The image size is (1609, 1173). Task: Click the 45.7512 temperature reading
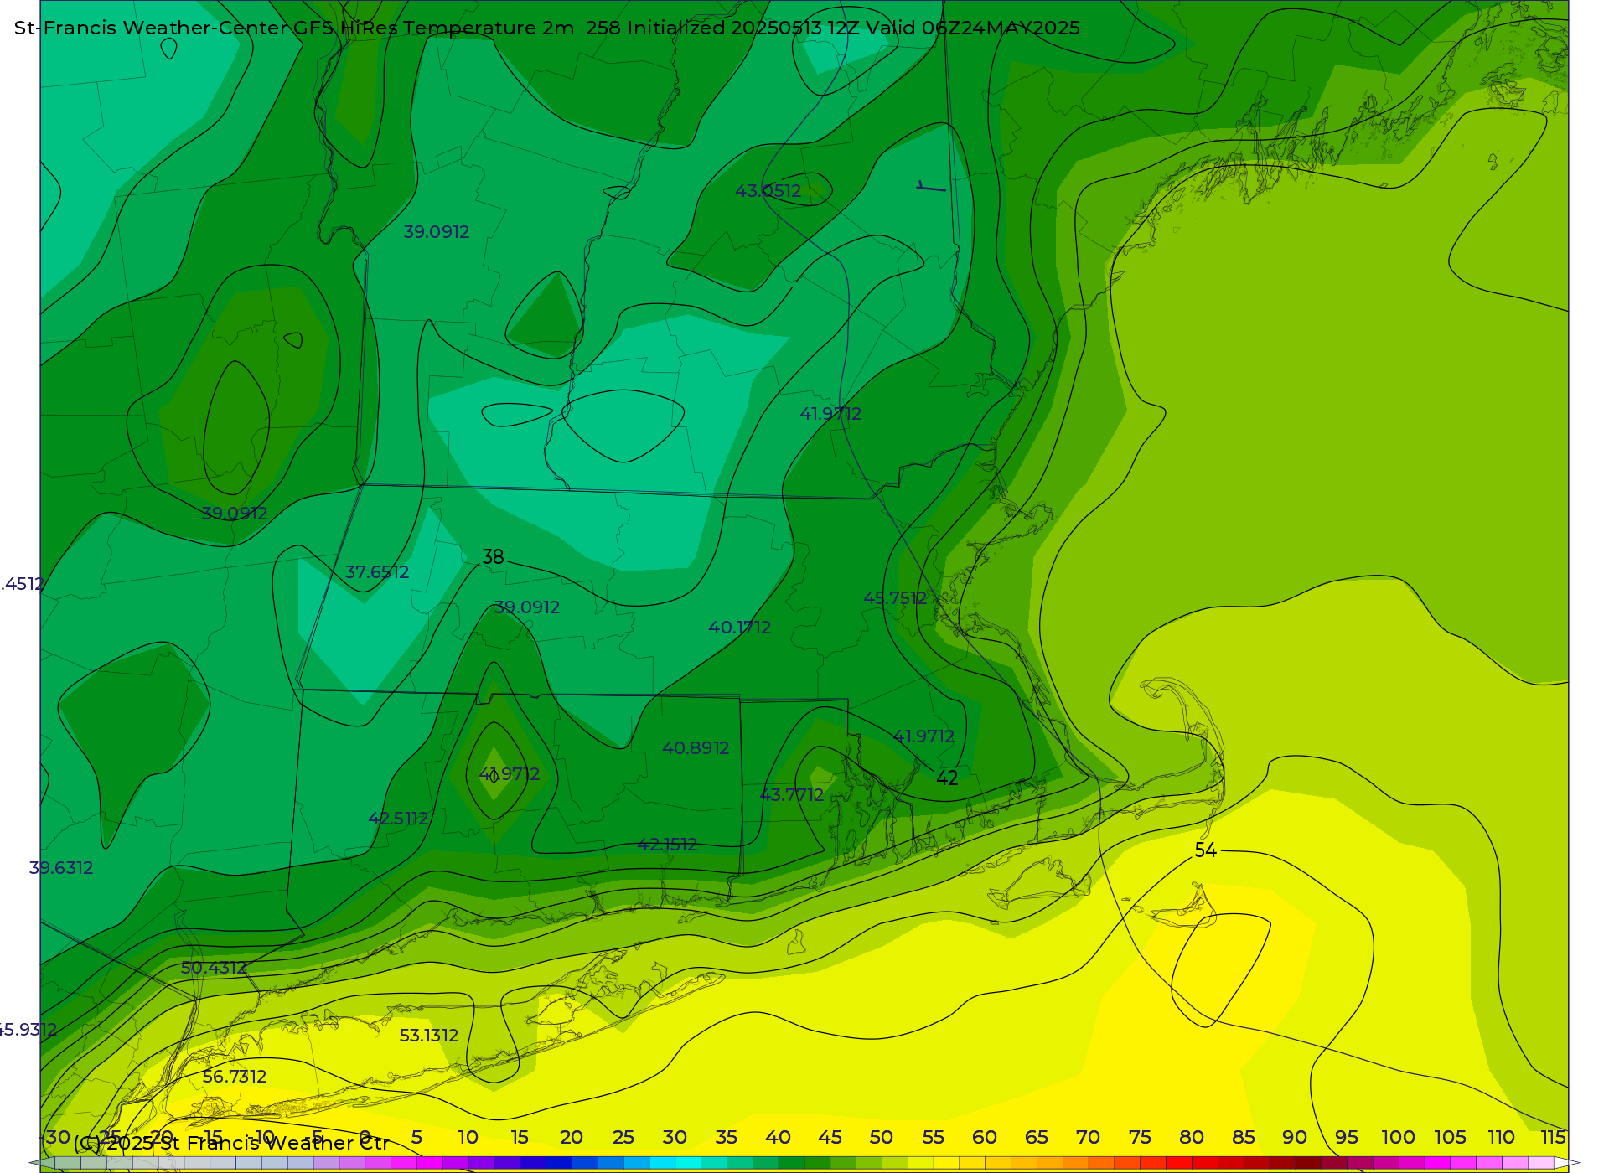(895, 598)
